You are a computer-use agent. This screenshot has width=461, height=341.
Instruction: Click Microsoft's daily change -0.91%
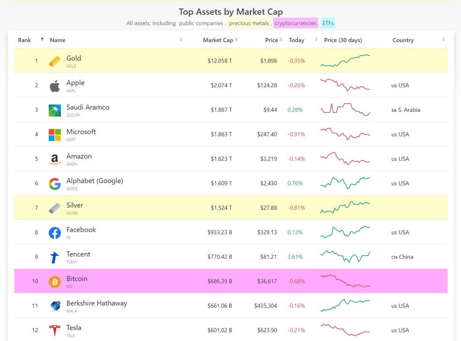(x=296, y=134)
